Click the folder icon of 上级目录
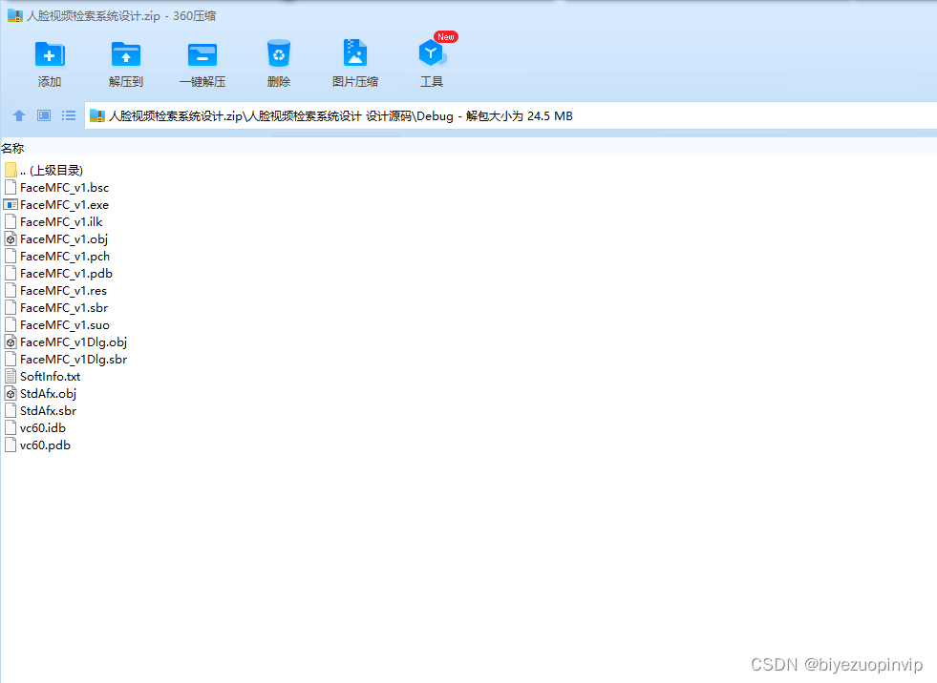The image size is (937, 683). click(11, 170)
